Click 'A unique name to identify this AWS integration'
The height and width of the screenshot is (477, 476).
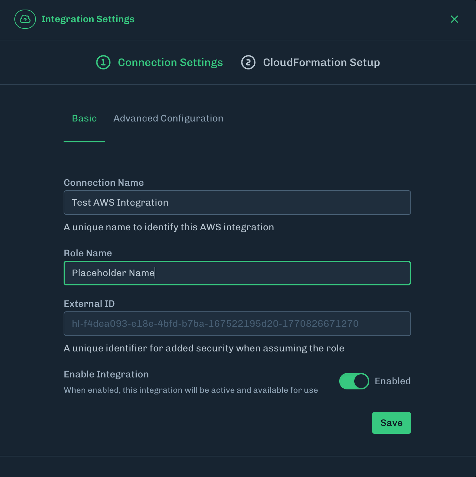point(169,227)
